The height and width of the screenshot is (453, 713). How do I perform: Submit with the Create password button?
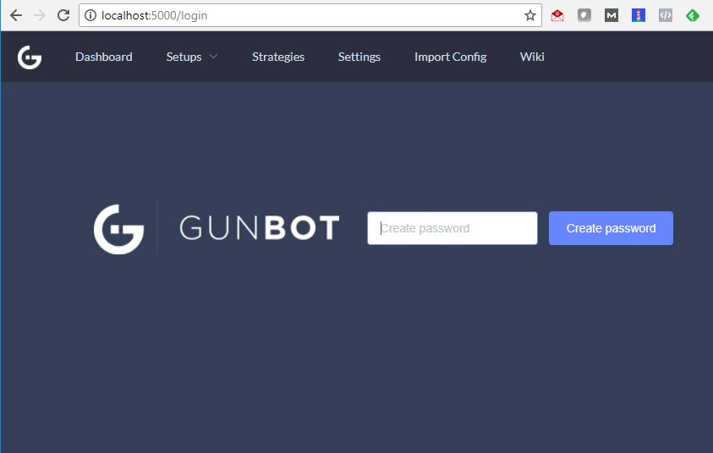pyautogui.click(x=611, y=228)
